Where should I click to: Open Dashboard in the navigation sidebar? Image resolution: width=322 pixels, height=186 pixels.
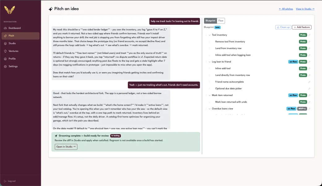[20, 28]
